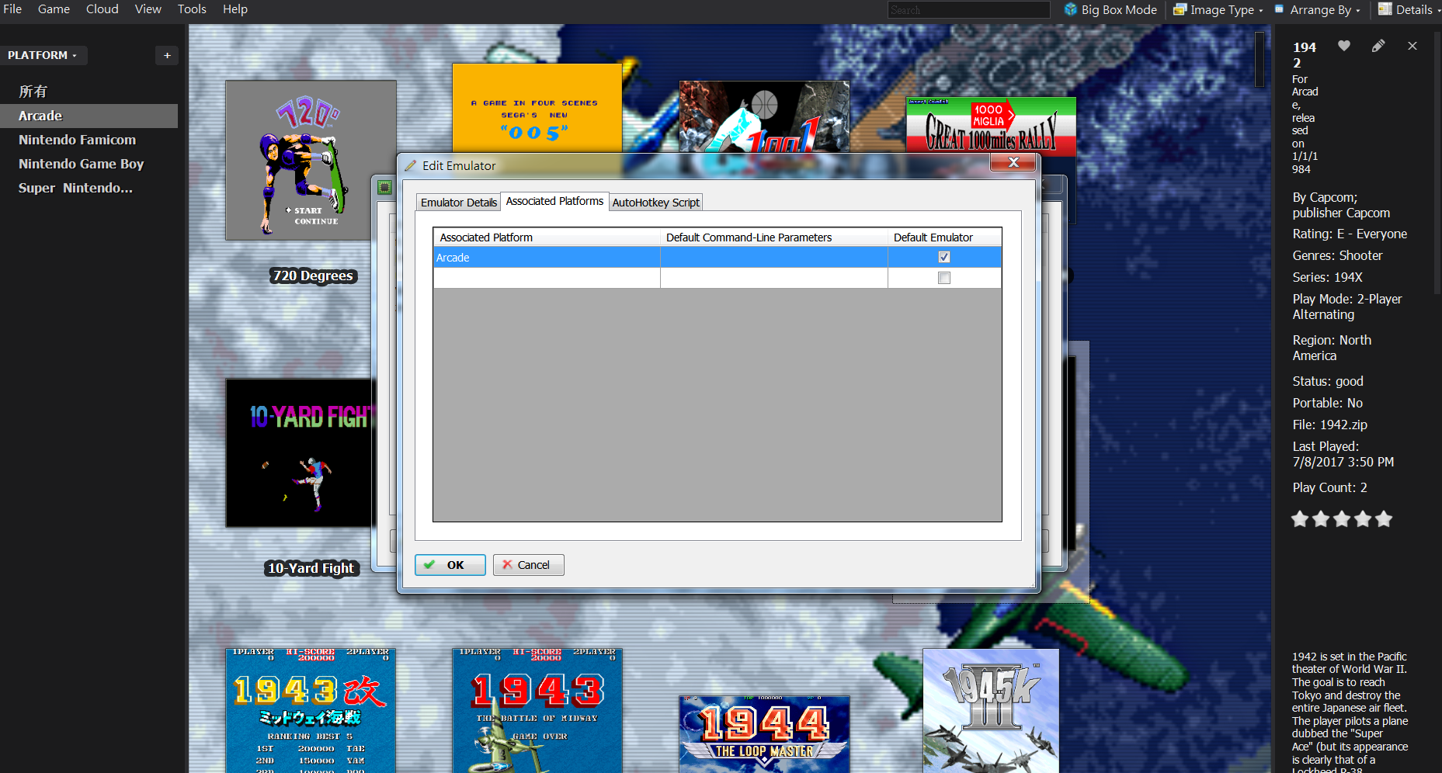Open the View menu
The image size is (1442, 773).
click(x=148, y=9)
